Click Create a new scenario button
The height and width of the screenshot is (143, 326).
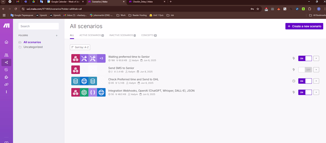click(x=304, y=26)
